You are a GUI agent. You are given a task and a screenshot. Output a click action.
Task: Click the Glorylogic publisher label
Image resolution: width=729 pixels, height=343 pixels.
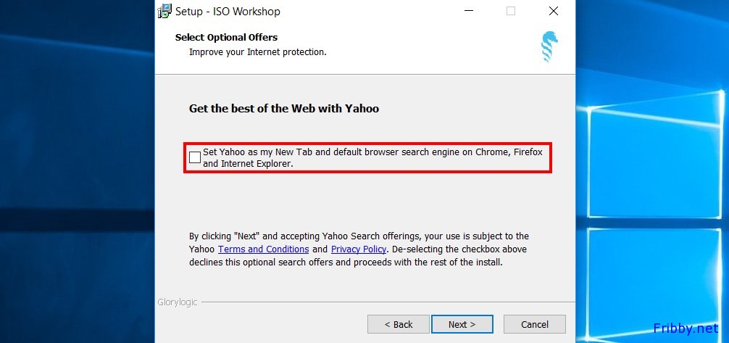click(x=177, y=302)
